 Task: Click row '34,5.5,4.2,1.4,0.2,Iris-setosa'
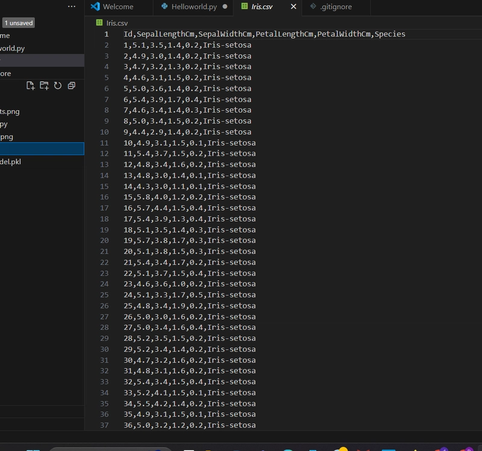point(190,403)
